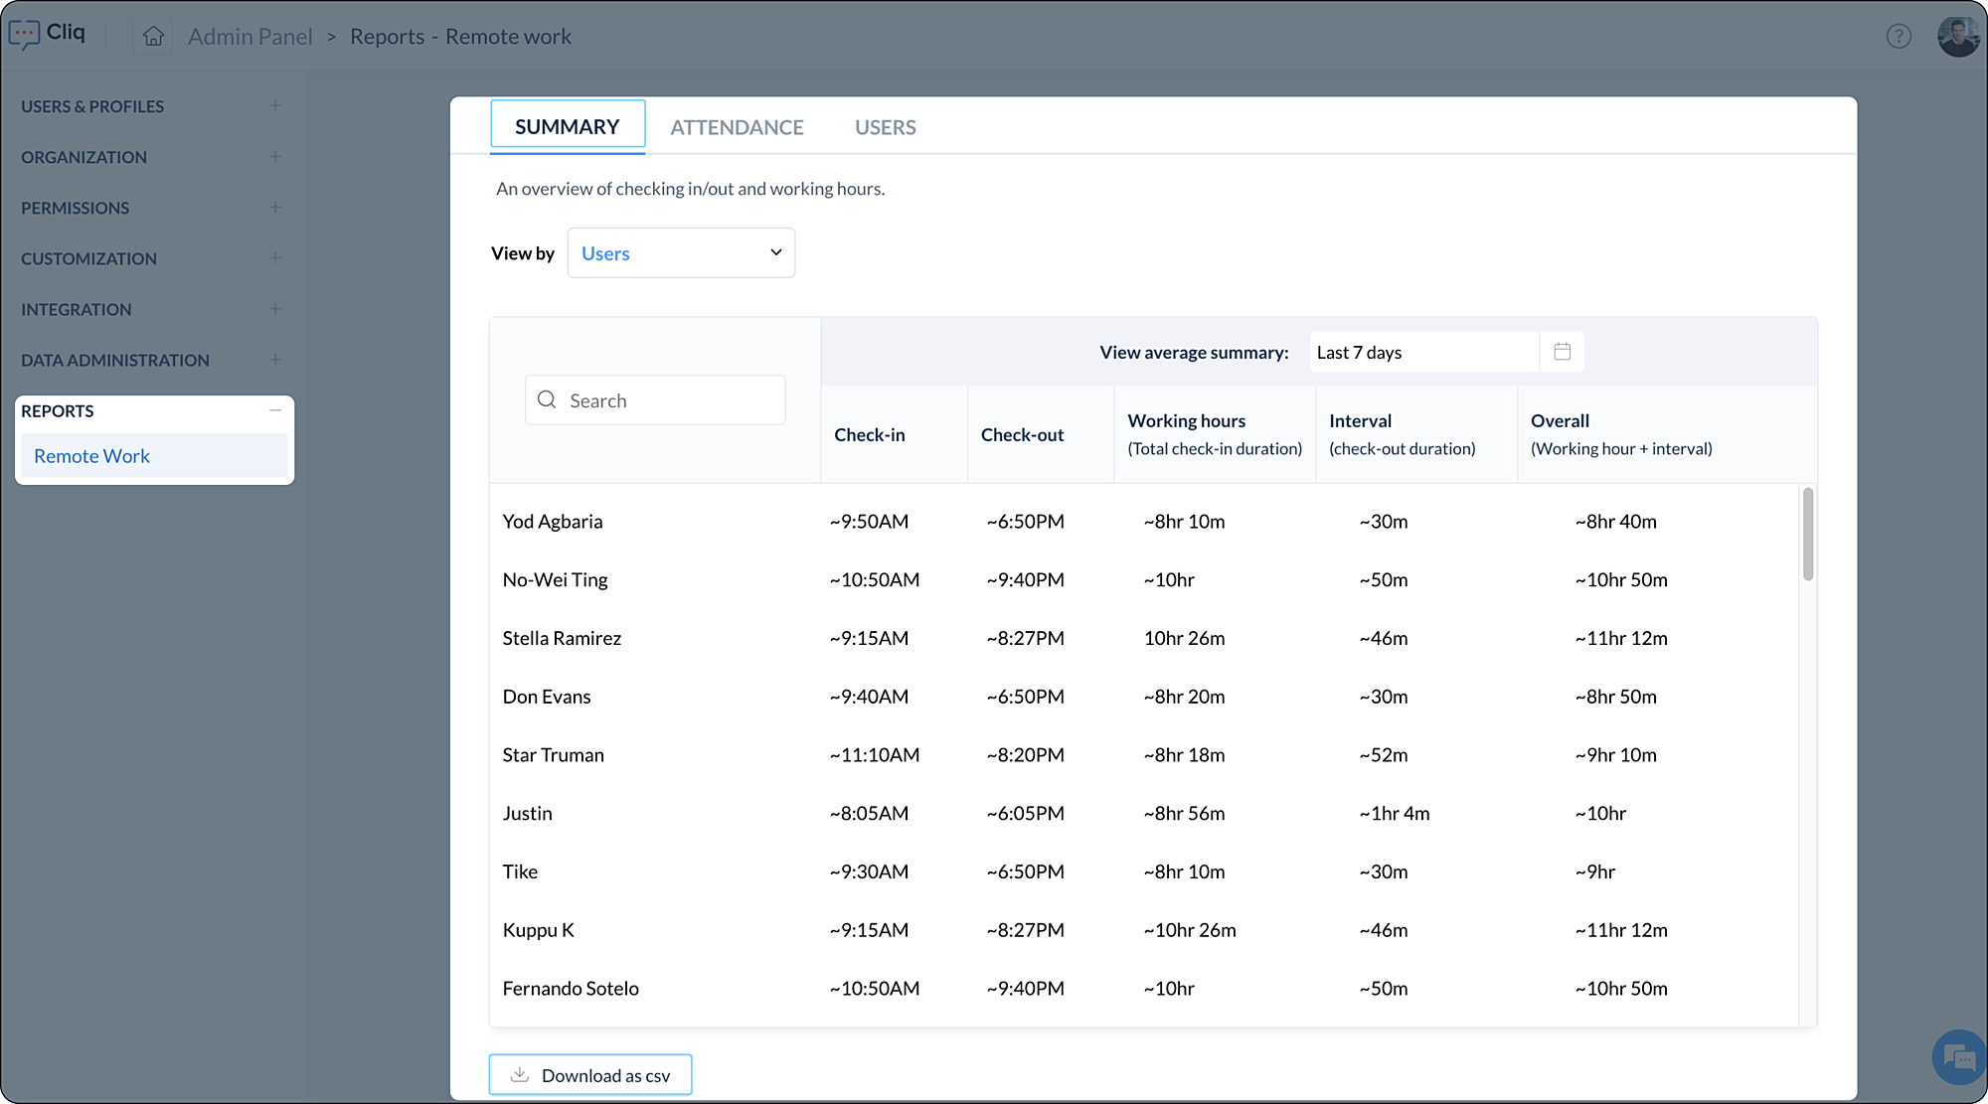Expand the Customization section
Image resolution: width=1988 pixels, height=1104 pixels.
point(275,257)
